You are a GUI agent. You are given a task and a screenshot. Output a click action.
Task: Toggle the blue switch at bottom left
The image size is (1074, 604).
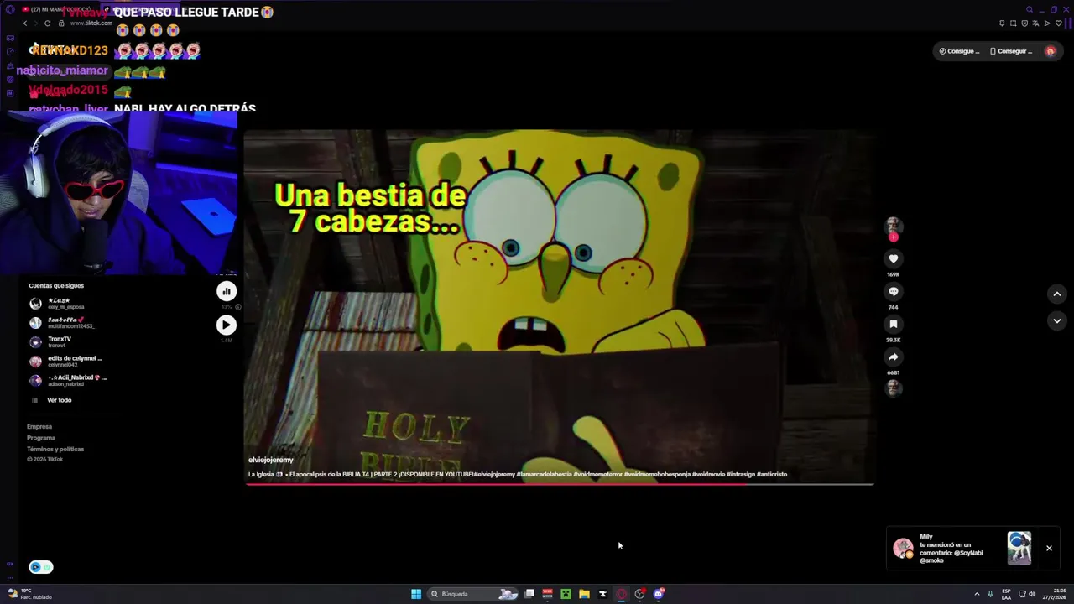click(41, 567)
